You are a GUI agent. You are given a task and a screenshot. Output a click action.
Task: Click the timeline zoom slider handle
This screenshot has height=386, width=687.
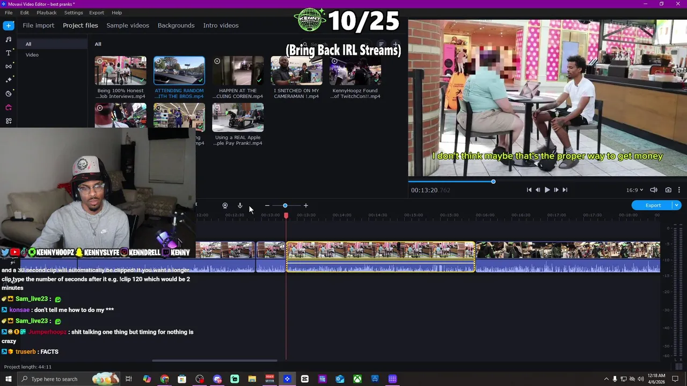coord(285,205)
